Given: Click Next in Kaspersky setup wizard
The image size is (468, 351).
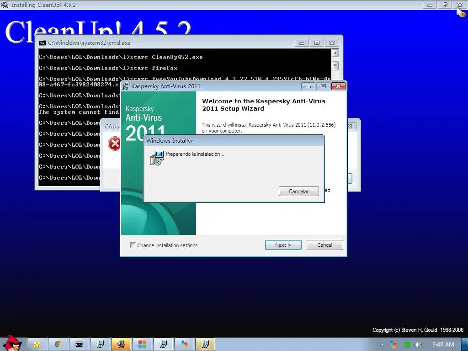Looking at the screenshot, I should tap(283, 245).
